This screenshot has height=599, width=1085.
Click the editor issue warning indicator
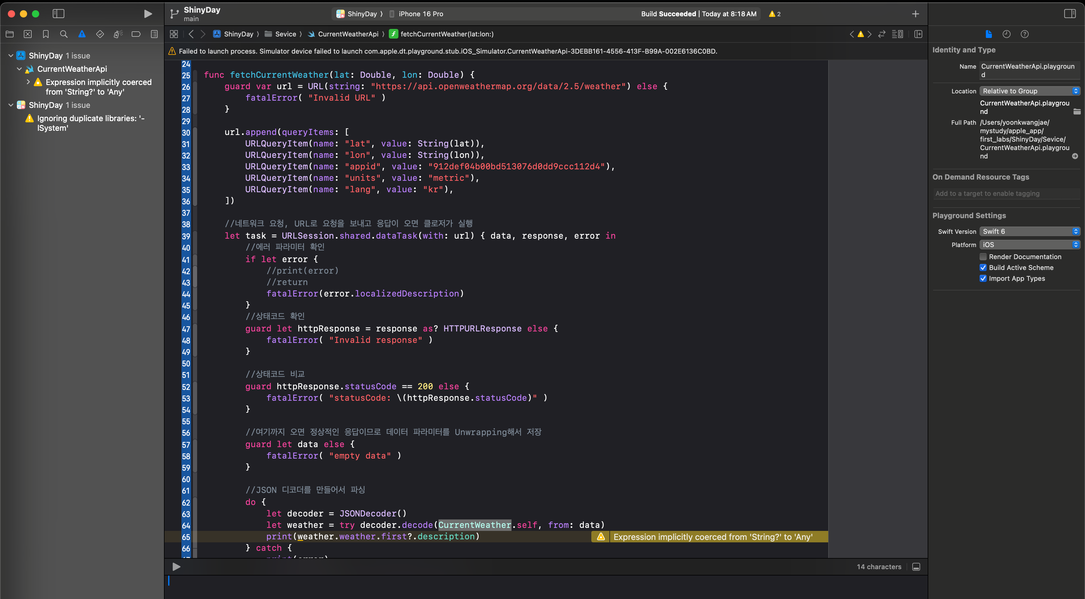(860, 34)
